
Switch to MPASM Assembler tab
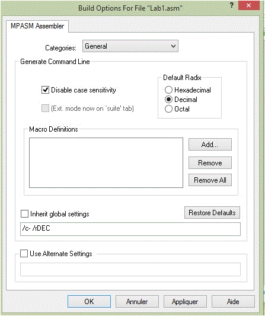coord(37,26)
